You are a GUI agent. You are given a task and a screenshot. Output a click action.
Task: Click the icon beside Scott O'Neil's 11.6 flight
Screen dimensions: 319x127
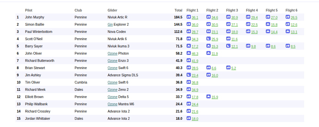click(228, 38)
